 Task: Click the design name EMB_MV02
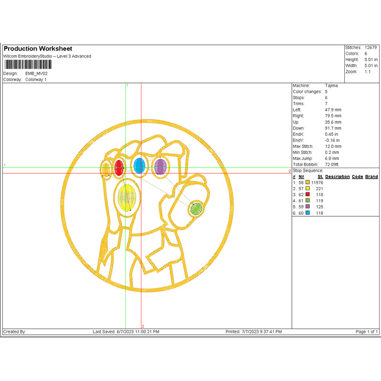point(36,74)
